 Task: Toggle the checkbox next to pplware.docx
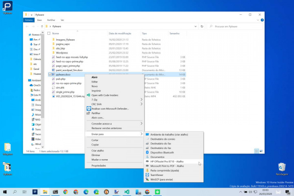point(49,75)
